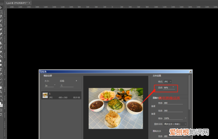Click the image height field 360
This screenshot has height=139, width=218.
tap(173, 111)
